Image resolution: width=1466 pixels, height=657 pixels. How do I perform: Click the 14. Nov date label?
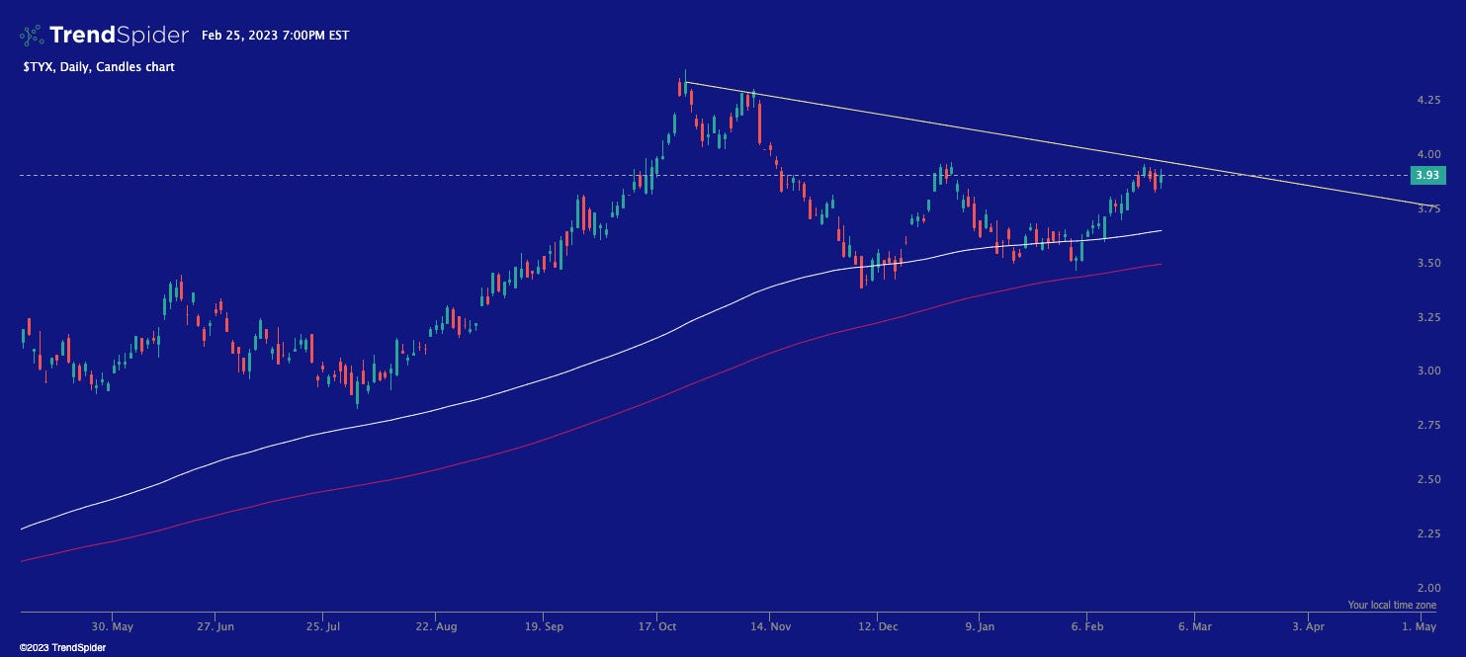click(771, 626)
